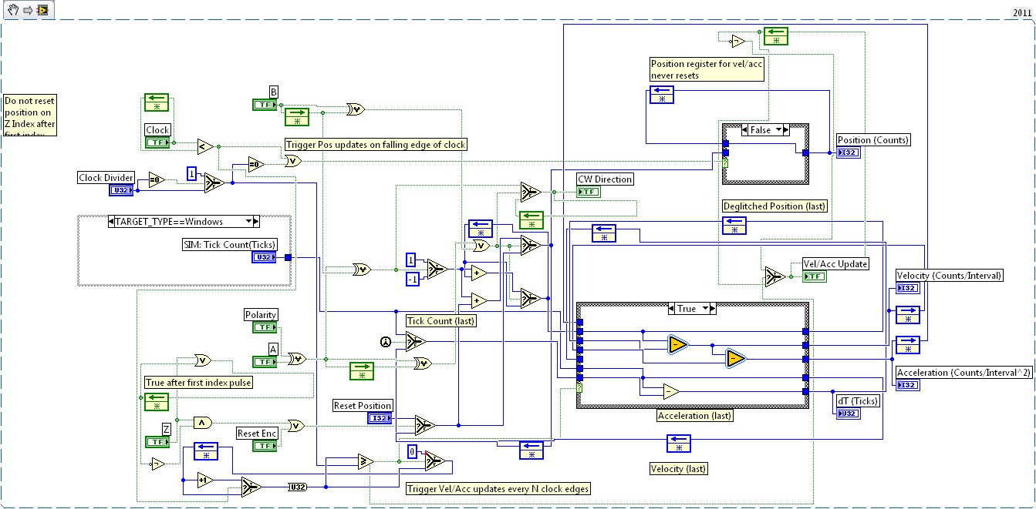Select the Tick Count timer icon
This screenshot has height=509, width=1036.
pos(386,341)
